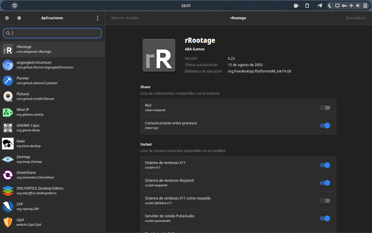Disable Comunicaciones entre procesos toggle
The width and height of the screenshot is (372, 233).
pyautogui.click(x=325, y=126)
